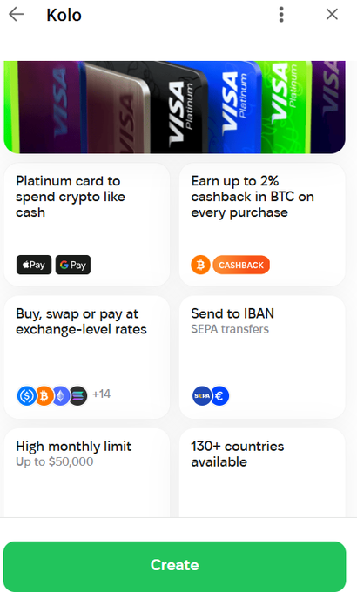The image size is (357, 592).
Task: Click the blue Euro currency icon
Action: pyautogui.click(x=220, y=395)
